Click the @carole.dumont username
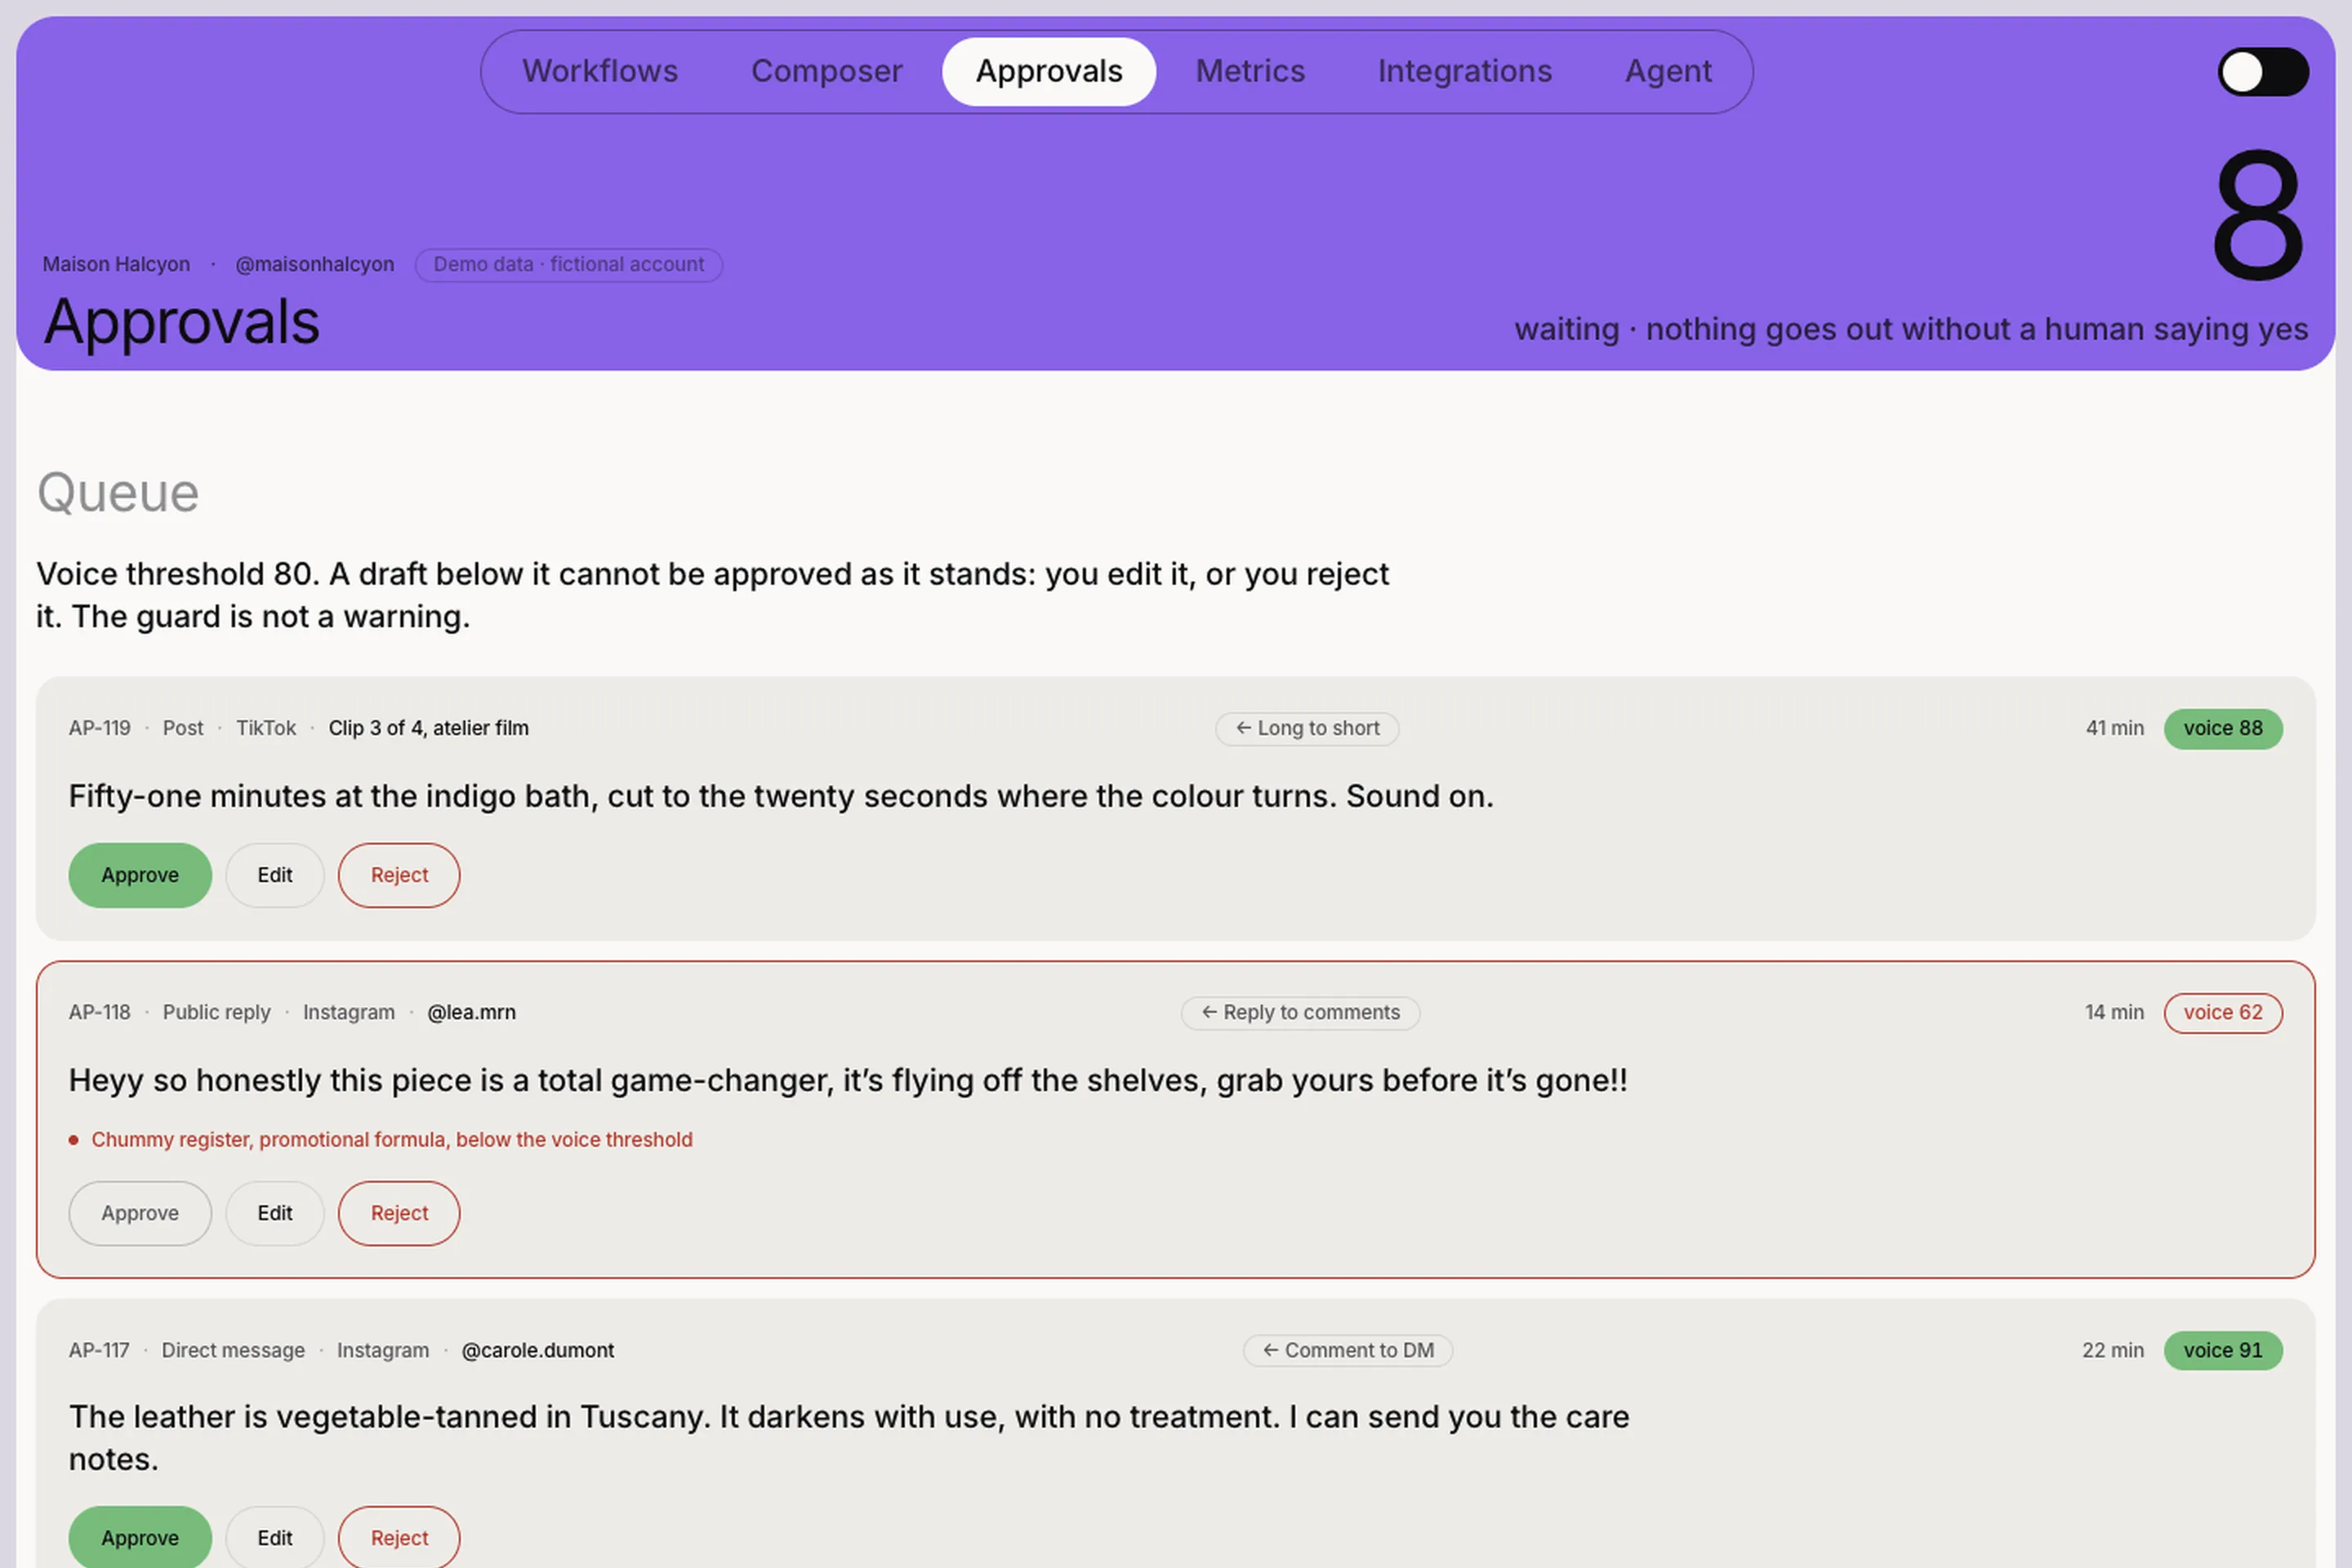 [538, 1350]
